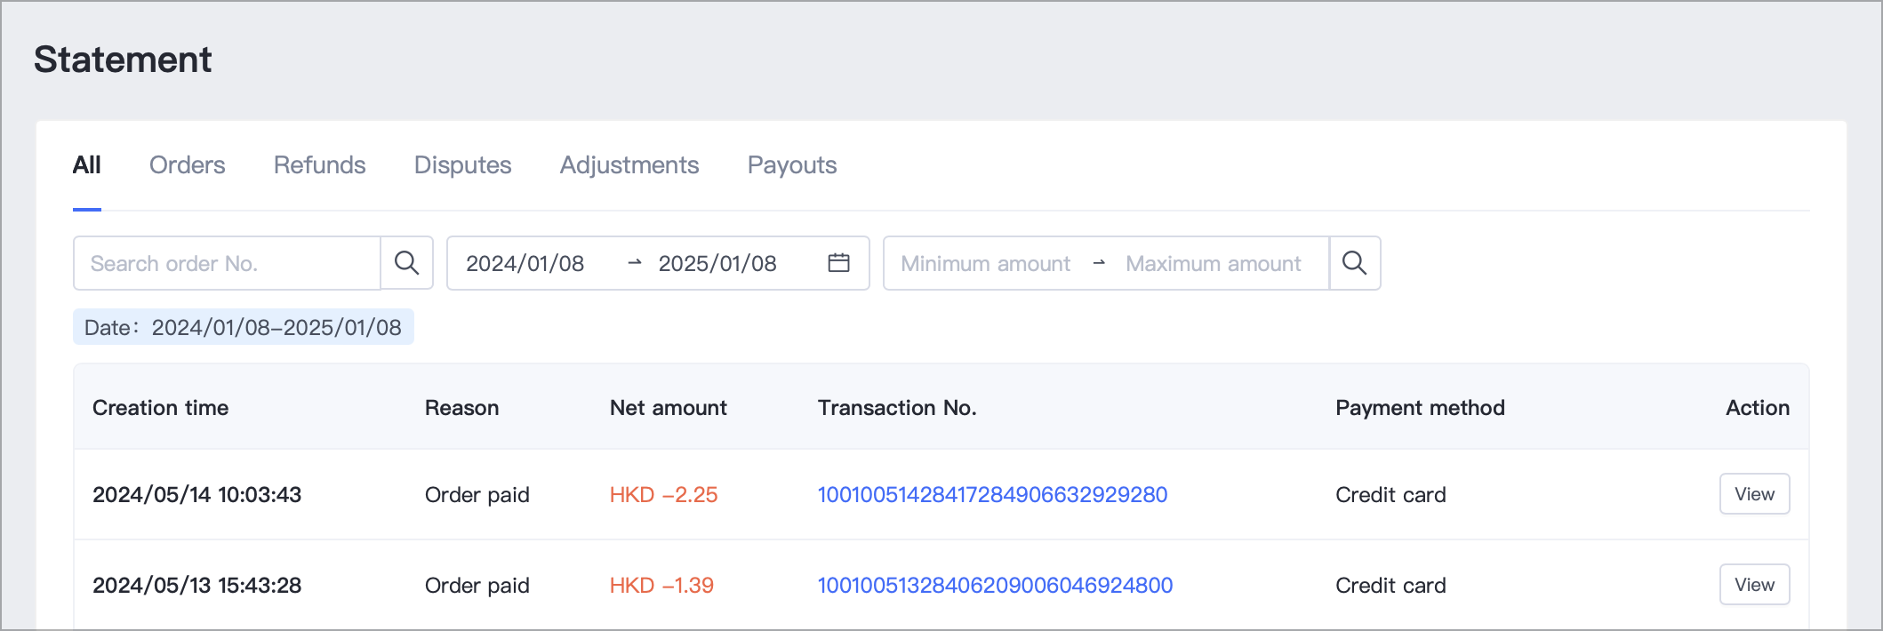Open transaction number ending in 2929280
This screenshot has height=631, width=1883.
point(992,495)
